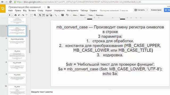
Task: Open the move-to-folder icon beside the title
Action: 49,7
